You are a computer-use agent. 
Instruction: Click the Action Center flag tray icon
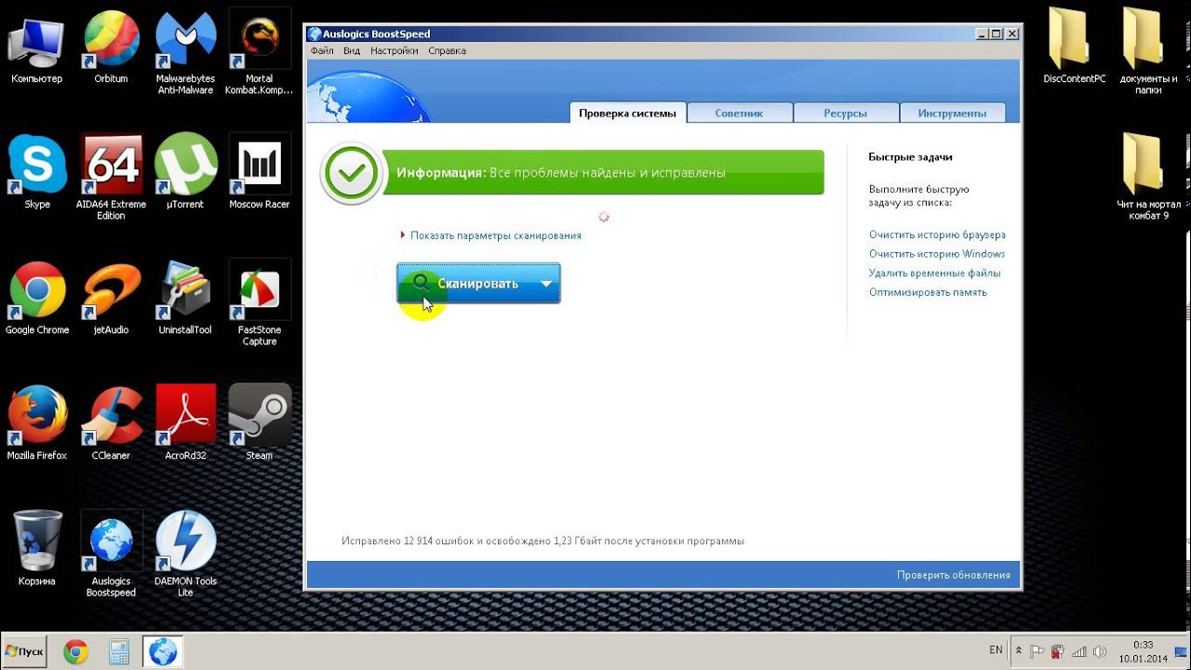[x=1037, y=651]
